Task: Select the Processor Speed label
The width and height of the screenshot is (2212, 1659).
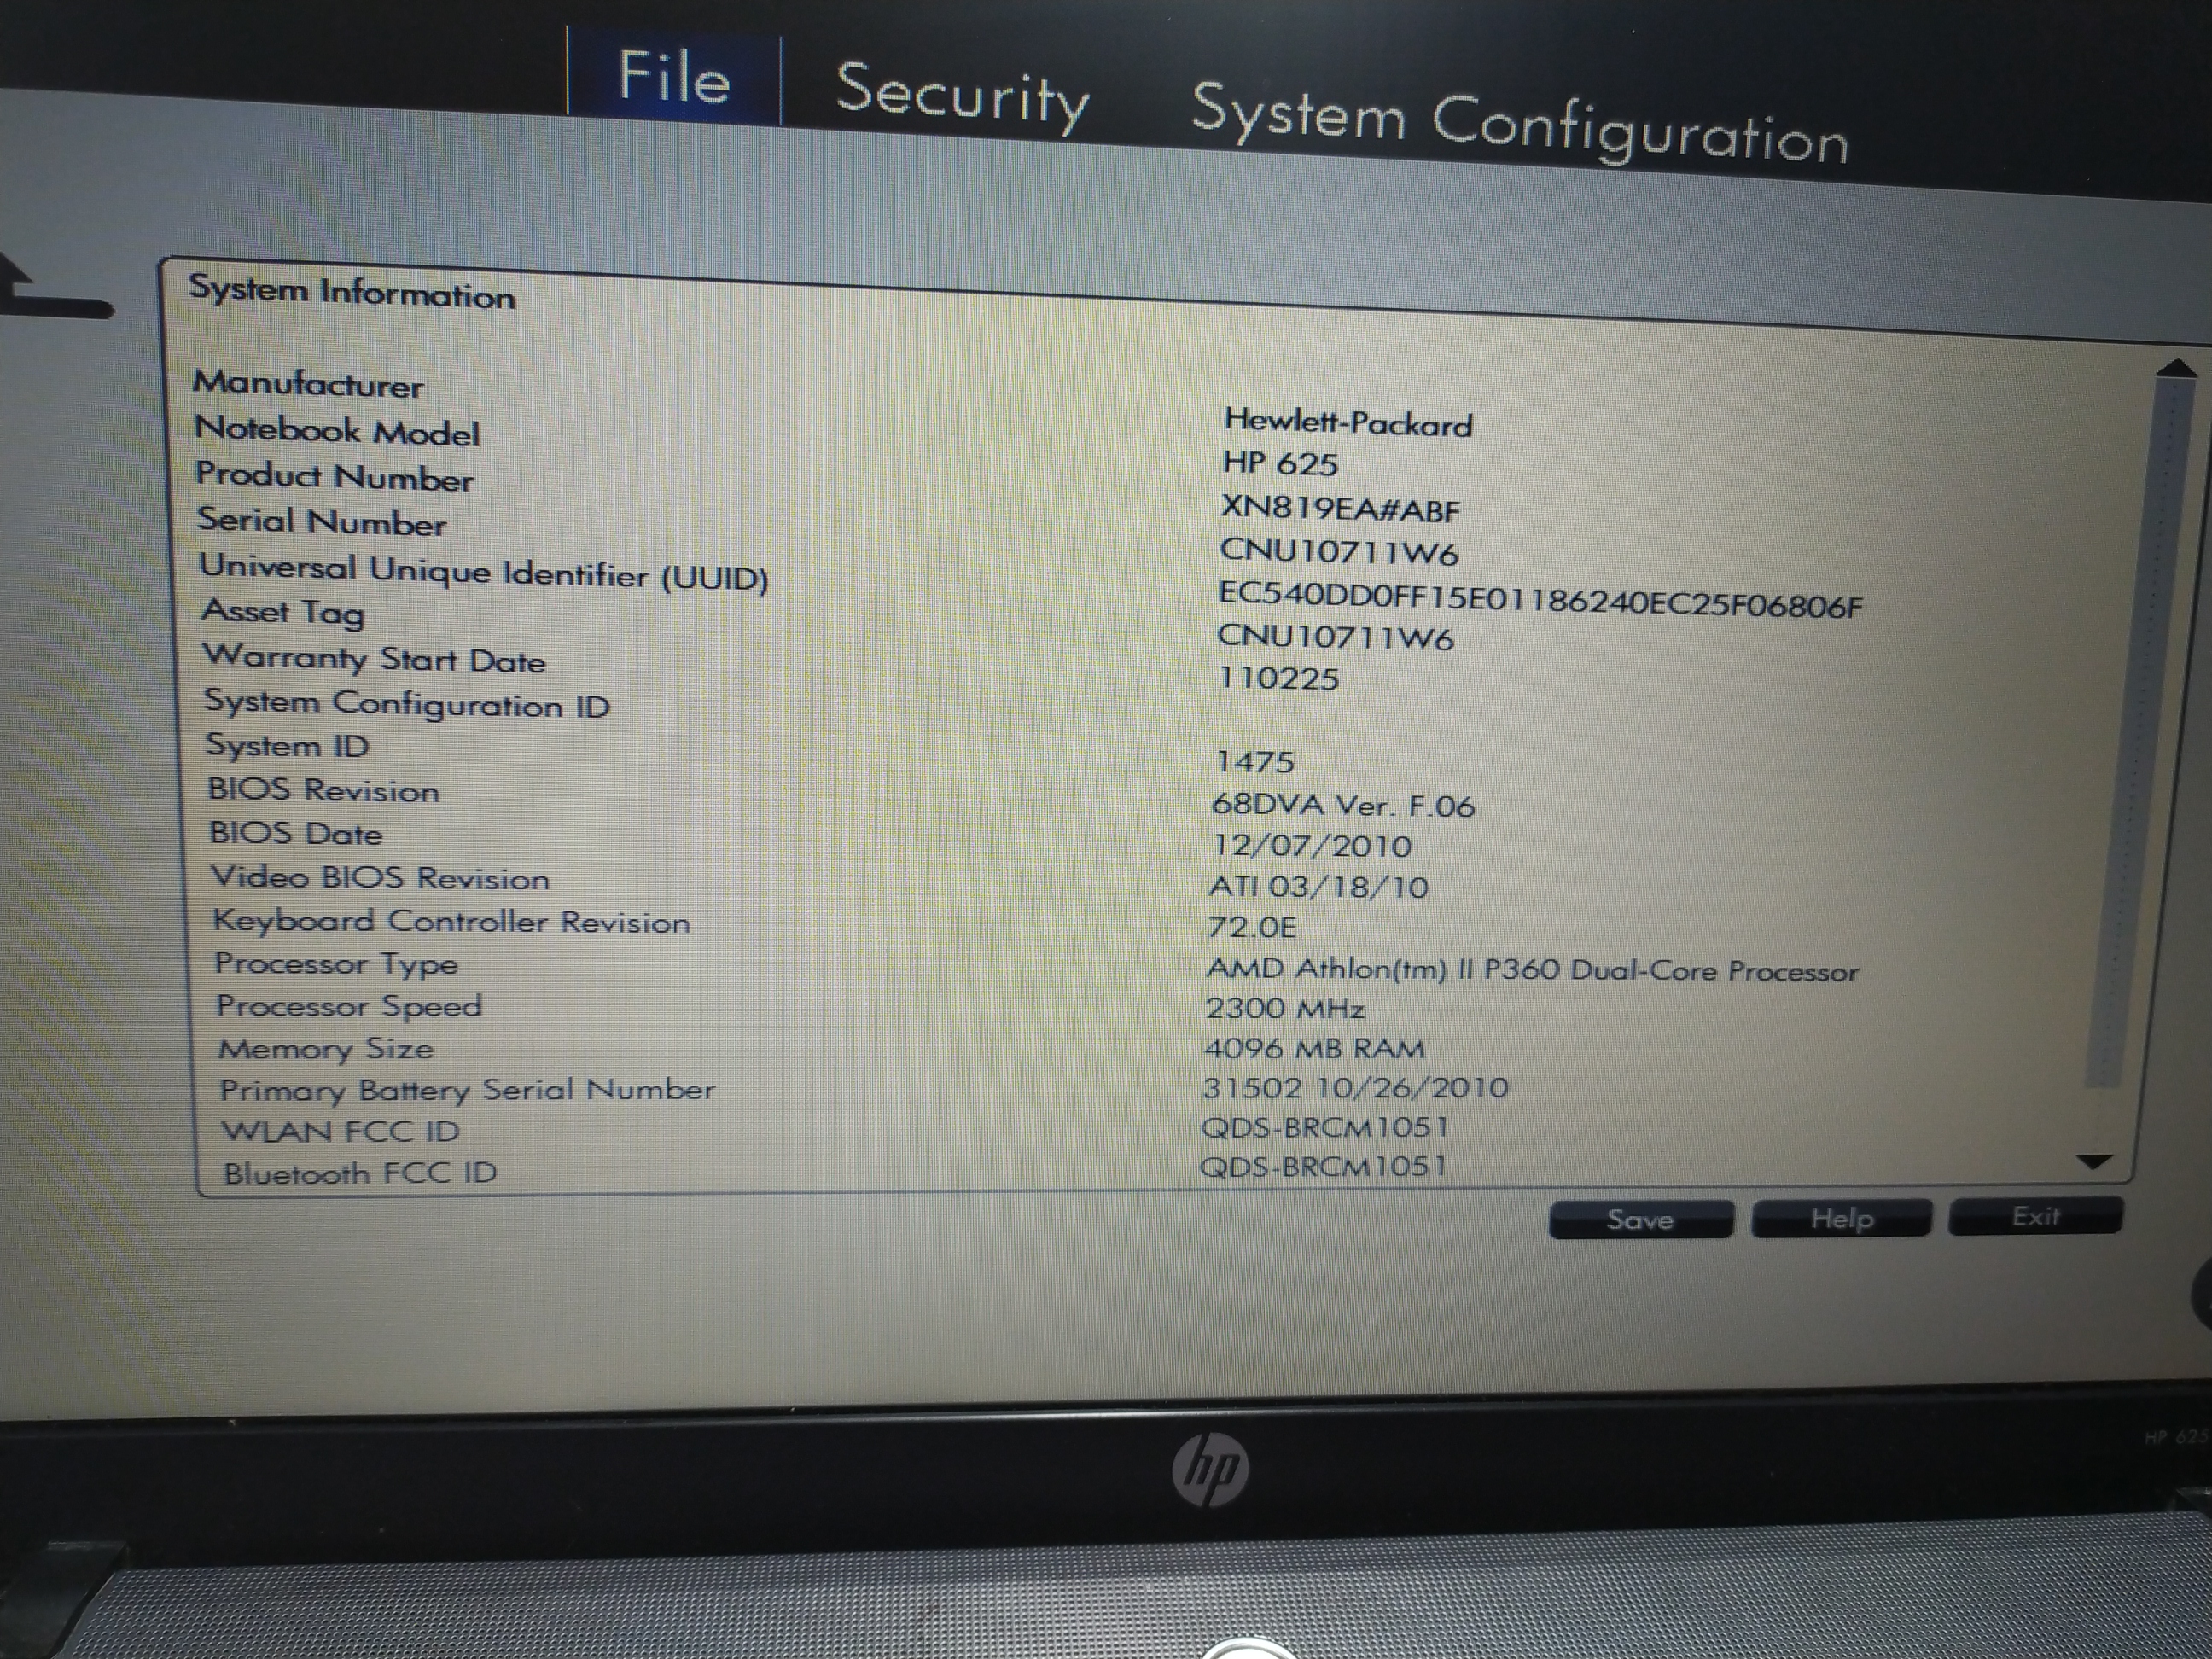Action: (349, 1006)
